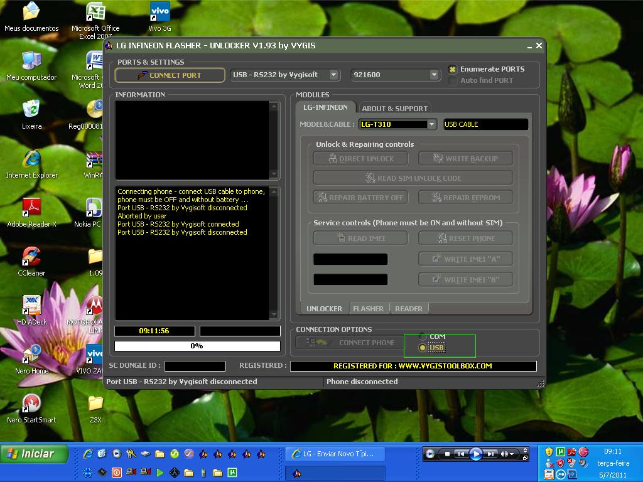The width and height of the screenshot is (643, 482).
Task: Click the Previous track button on media toolbar
Action: click(461, 454)
